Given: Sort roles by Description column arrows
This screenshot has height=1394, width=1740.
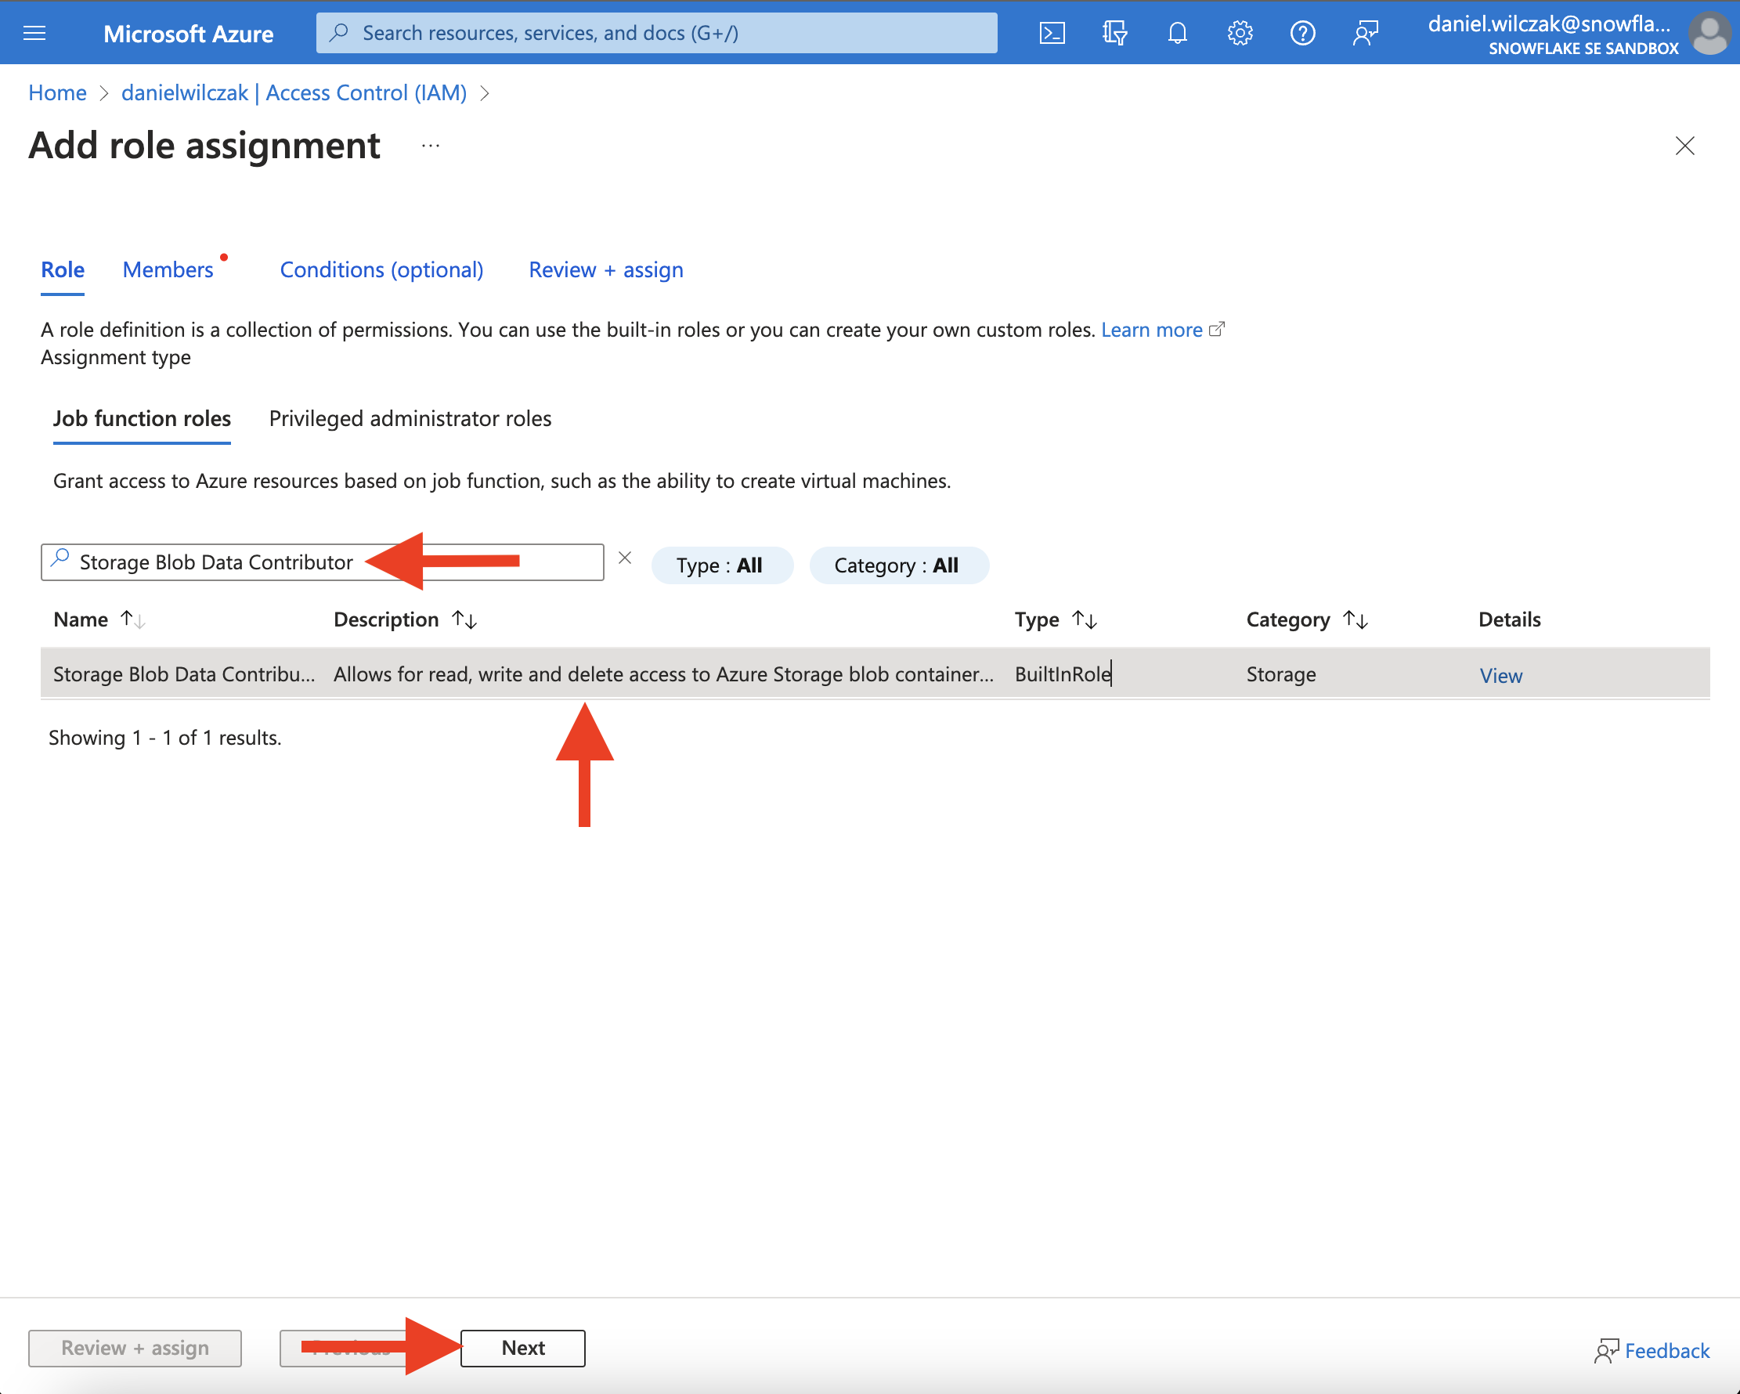Looking at the screenshot, I should 465,620.
